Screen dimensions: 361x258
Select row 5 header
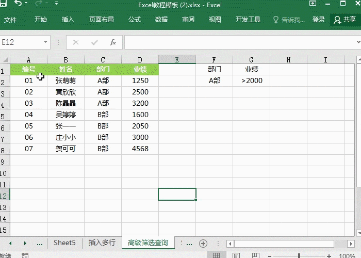5,115
